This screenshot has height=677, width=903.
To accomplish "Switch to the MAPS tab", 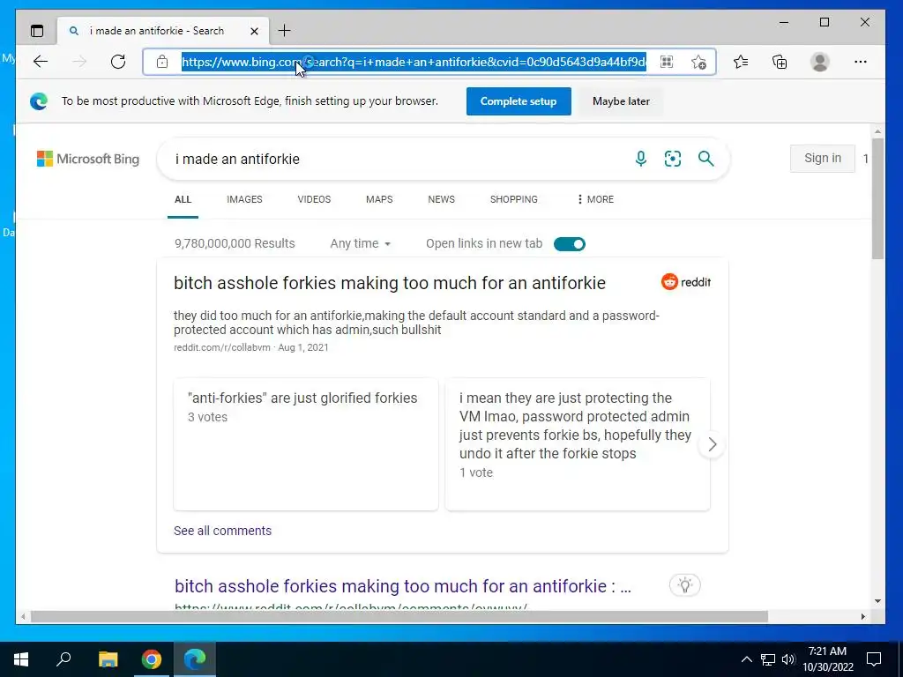I will [x=379, y=199].
